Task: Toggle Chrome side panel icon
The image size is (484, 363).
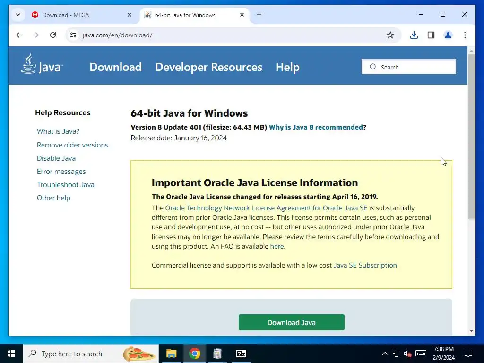Action: [x=431, y=35]
